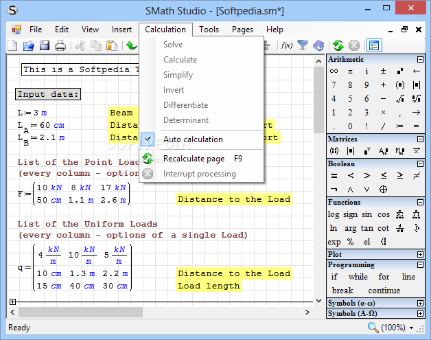Expand the Symbols (α-ω) panel
The height and width of the screenshot is (340, 431).
point(420,303)
